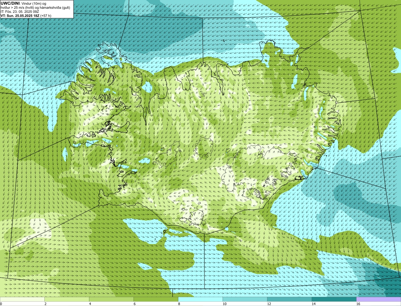The image size is (401, 306).
Task: Click the scale label 10
Action: (x=224, y=304)
